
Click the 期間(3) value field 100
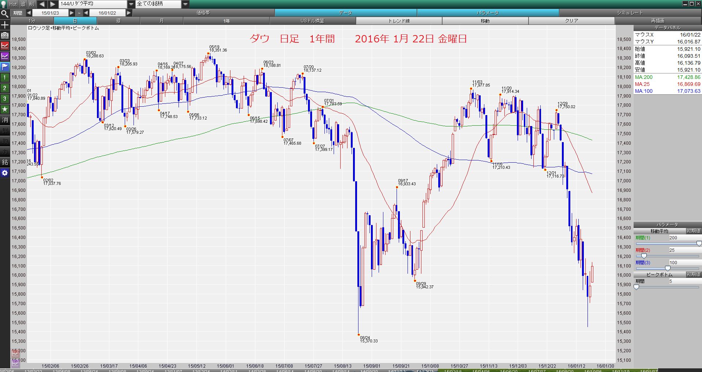click(685, 262)
